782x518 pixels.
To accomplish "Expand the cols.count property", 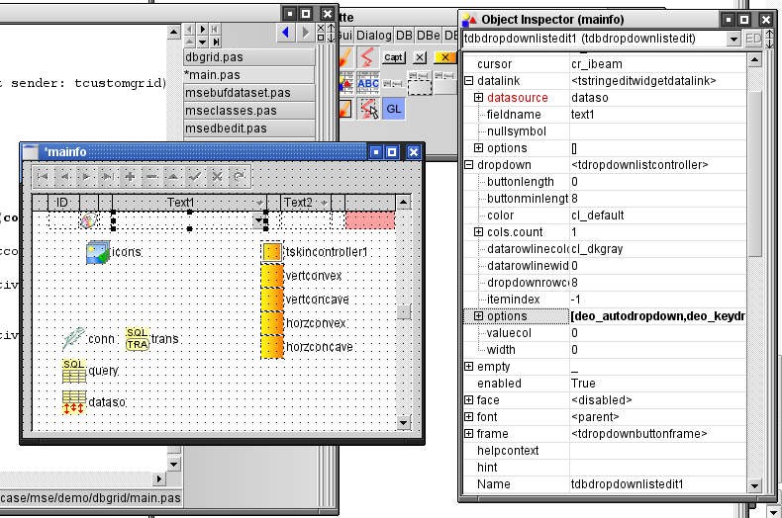I will 478,232.
